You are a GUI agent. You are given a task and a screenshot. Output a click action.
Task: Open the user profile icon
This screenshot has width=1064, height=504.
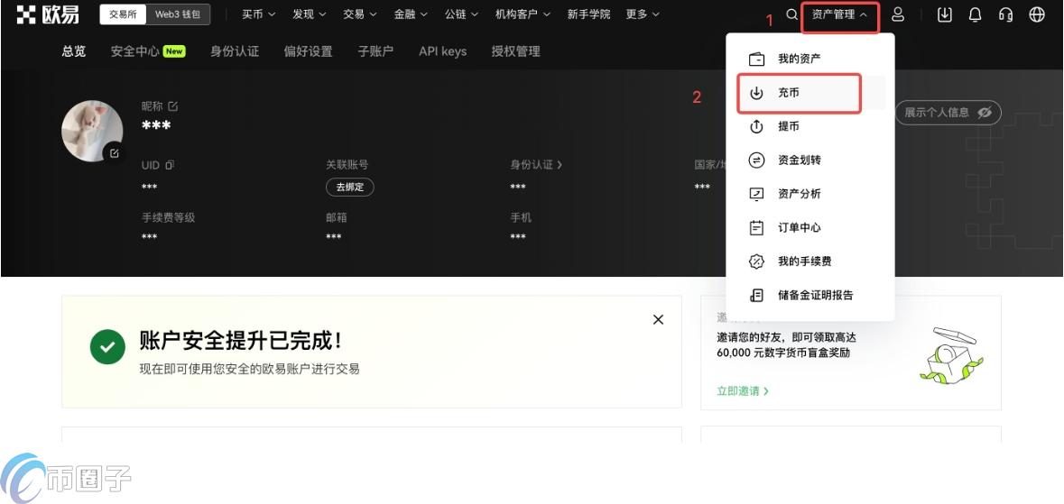pyautogui.click(x=898, y=14)
